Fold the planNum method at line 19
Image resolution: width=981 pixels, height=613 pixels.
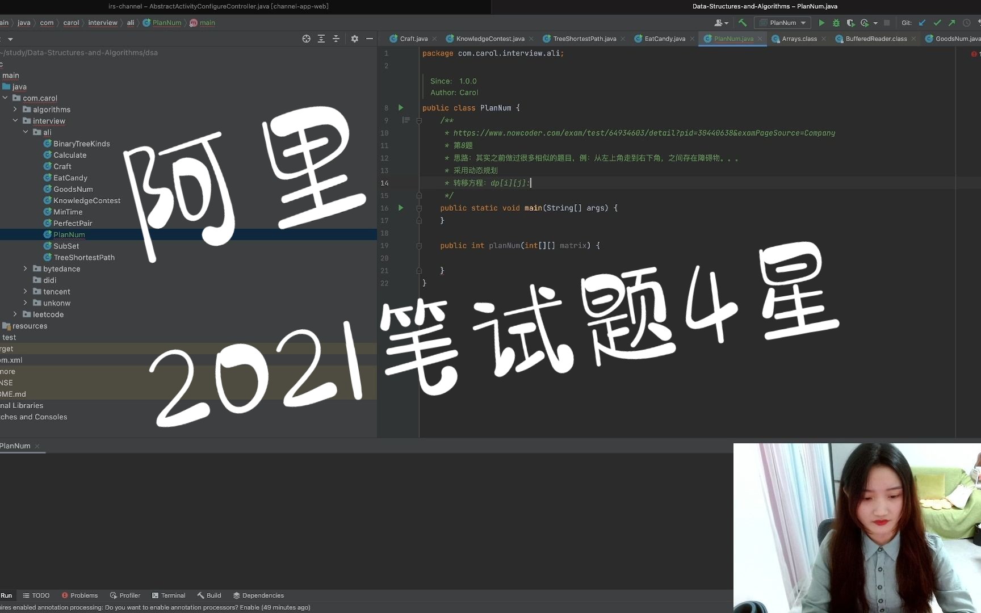click(x=419, y=246)
